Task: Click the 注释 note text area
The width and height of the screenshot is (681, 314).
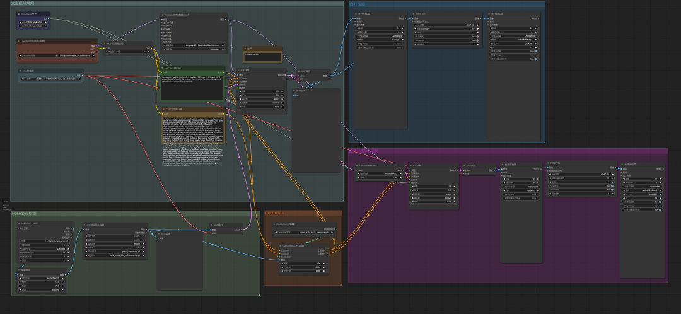Action: pyautogui.click(x=262, y=57)
